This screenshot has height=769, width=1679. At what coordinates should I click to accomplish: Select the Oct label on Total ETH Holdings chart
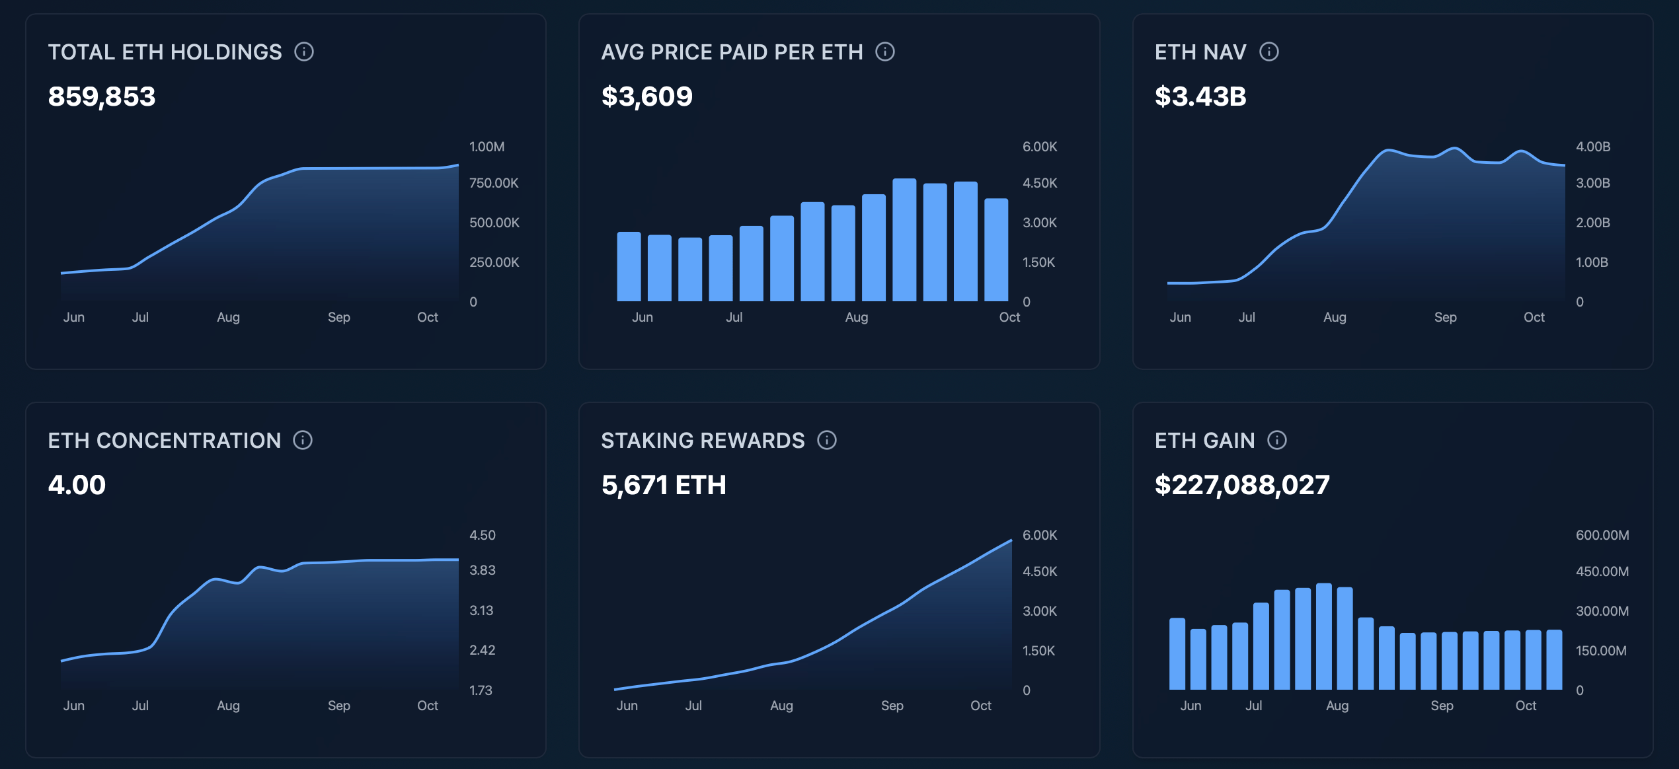tap(428, 317)
